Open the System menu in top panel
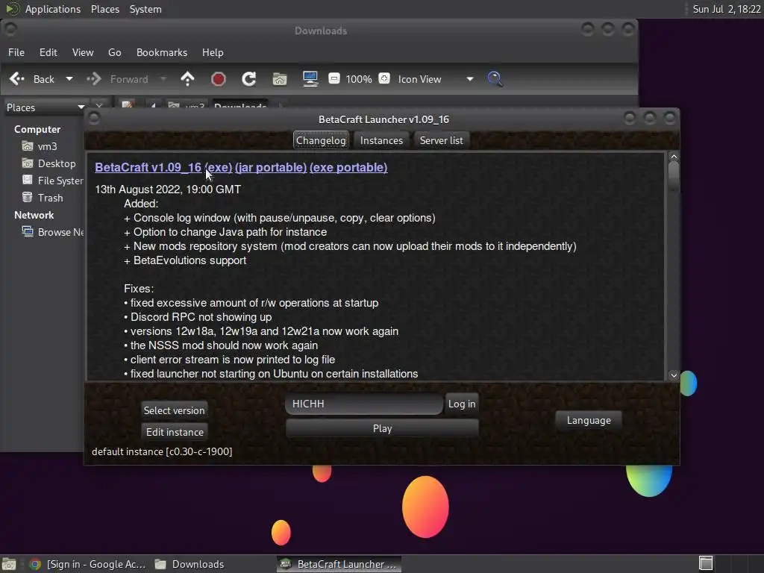 click(145, 9)
